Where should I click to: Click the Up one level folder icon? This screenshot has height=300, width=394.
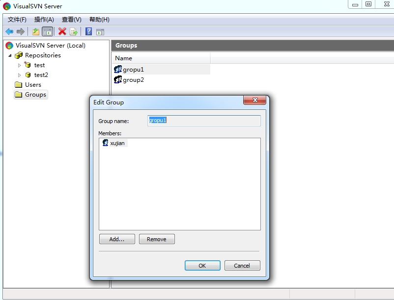pos(36,31)
